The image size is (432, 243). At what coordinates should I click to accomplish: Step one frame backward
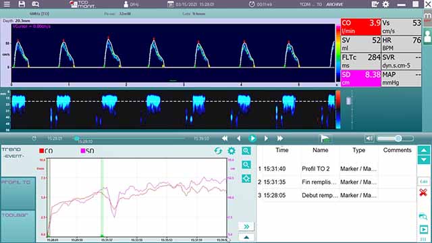click(238, 138)
